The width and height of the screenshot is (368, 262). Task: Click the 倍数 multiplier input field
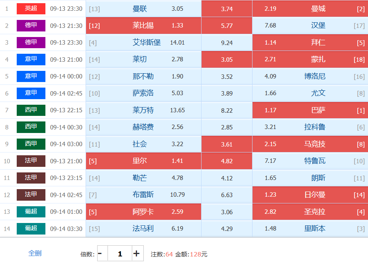(120, 253)
